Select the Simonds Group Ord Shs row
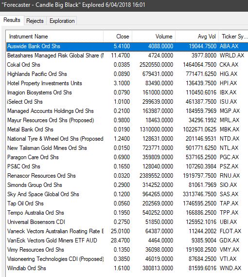Image resolution: width=248 pixels, height=277 pixels. (x=127, y=185)
